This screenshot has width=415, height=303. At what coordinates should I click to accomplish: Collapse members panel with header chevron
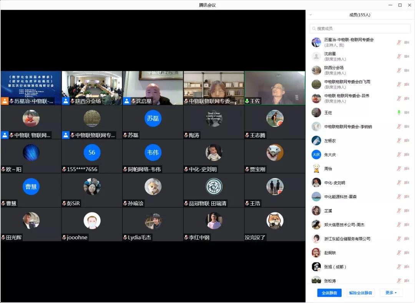311,15
